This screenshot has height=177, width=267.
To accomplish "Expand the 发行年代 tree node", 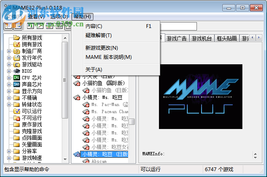I will (x=9, y=58).
